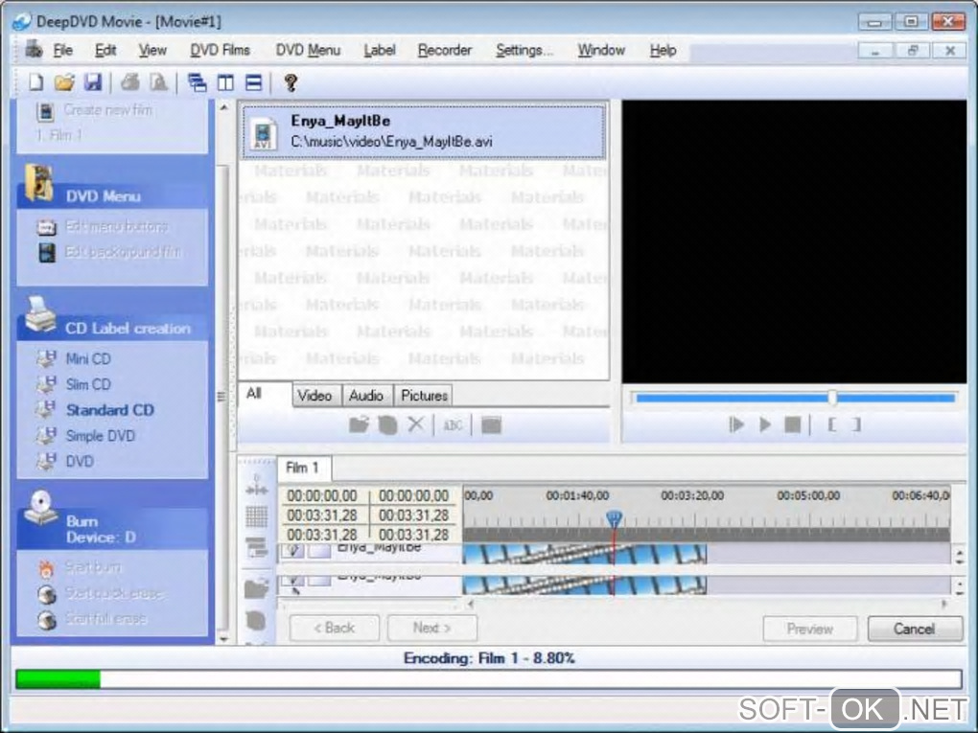This screenshot has width=978, height=733.
Task: Switch to the Video materials tab
Action: 315,395
